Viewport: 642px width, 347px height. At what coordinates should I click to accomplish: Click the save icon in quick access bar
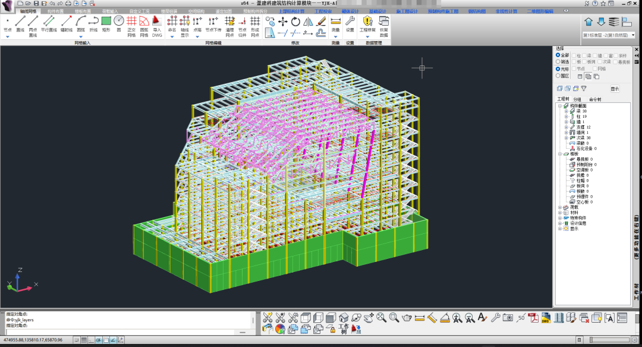tap(36, 4)
